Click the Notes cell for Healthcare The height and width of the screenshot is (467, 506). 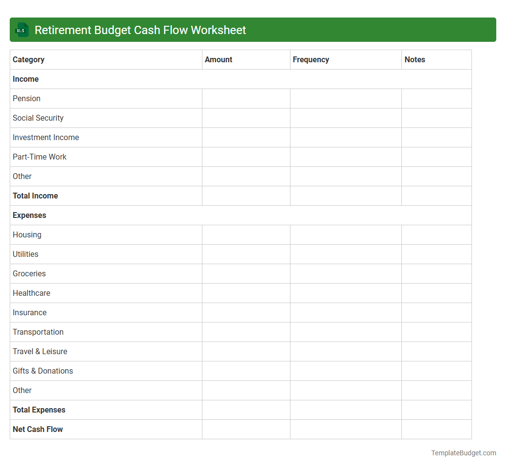(x=436, y=293)
